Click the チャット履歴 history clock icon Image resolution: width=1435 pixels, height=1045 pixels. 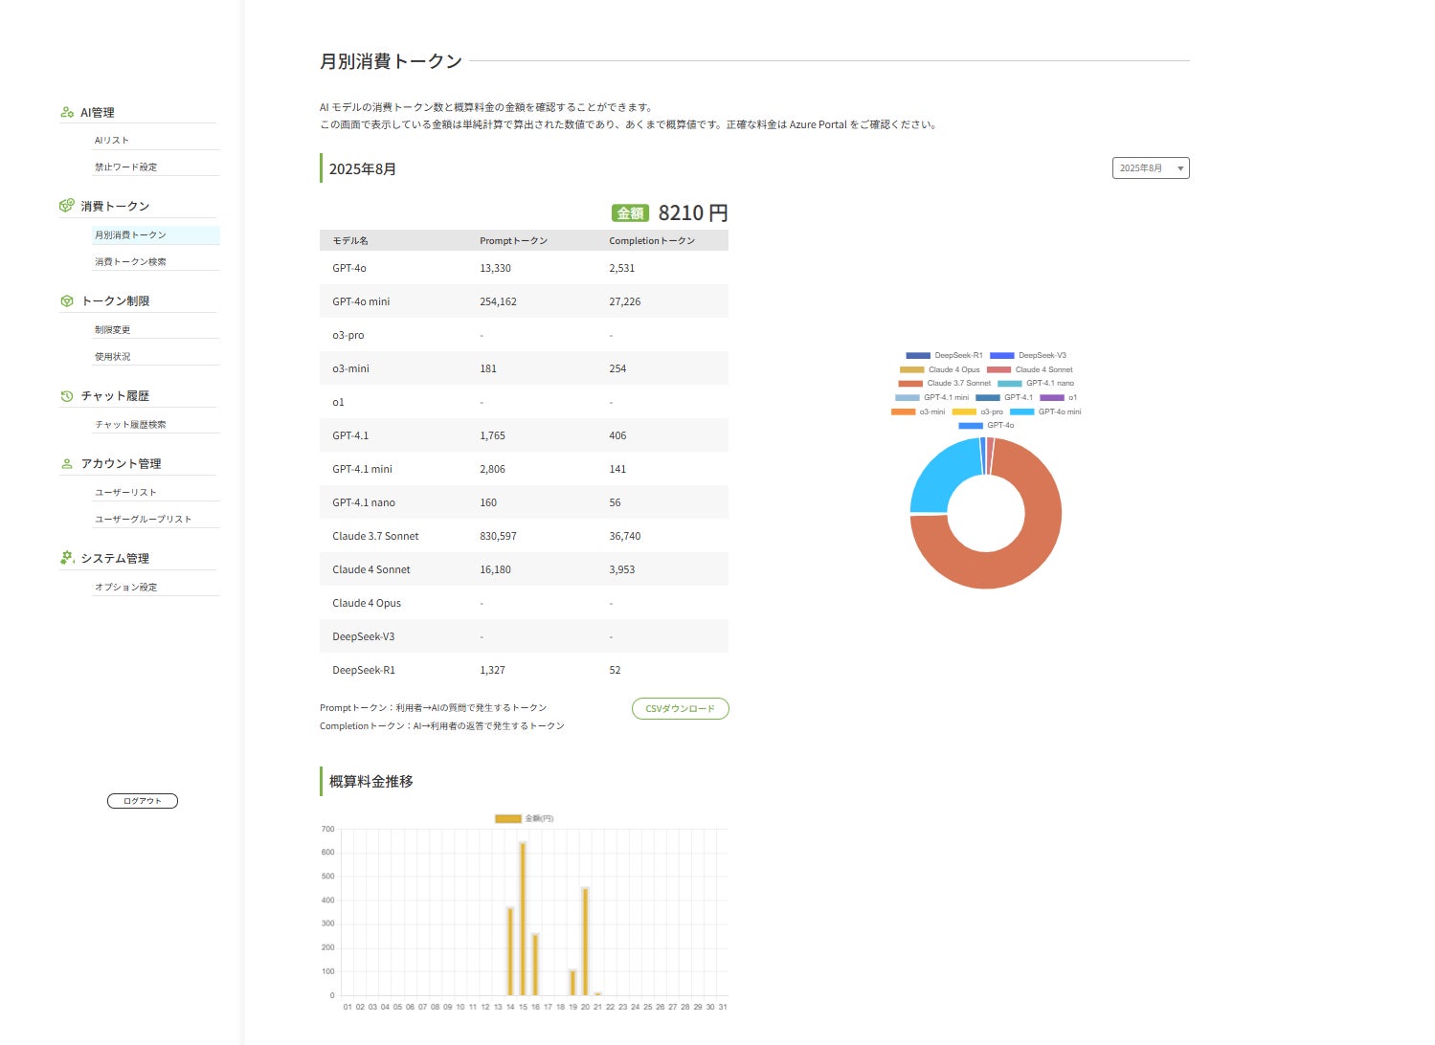tap(67, 395)
